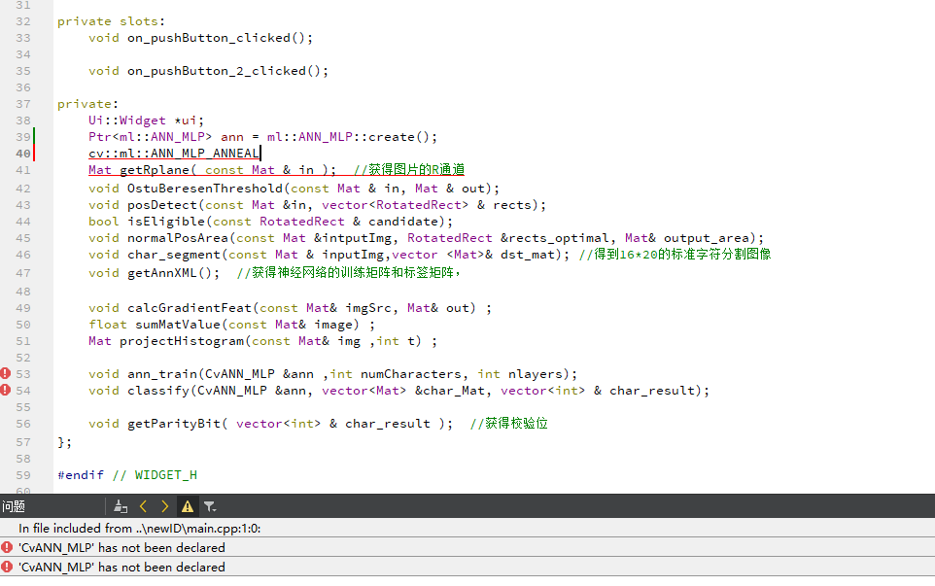Click 'getAnnXML();' declaration
This screenshot has width=935, height=586.
pyautogui.click(x=174, y=273)
